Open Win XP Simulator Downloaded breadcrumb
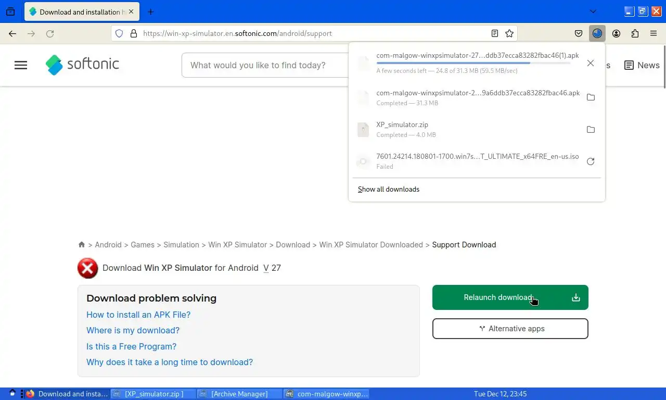 coord(371,245)
